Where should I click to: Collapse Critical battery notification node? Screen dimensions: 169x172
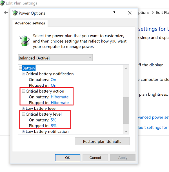click(x=24, y=74)
